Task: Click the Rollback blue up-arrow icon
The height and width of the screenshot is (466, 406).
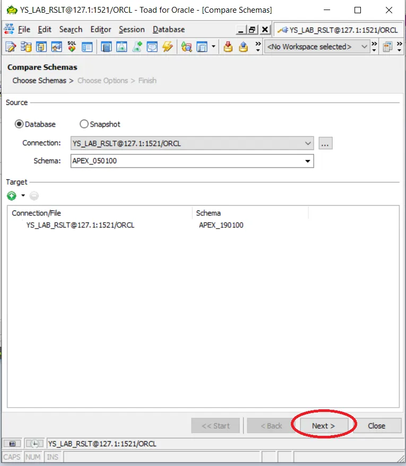Action: point(243,47)
